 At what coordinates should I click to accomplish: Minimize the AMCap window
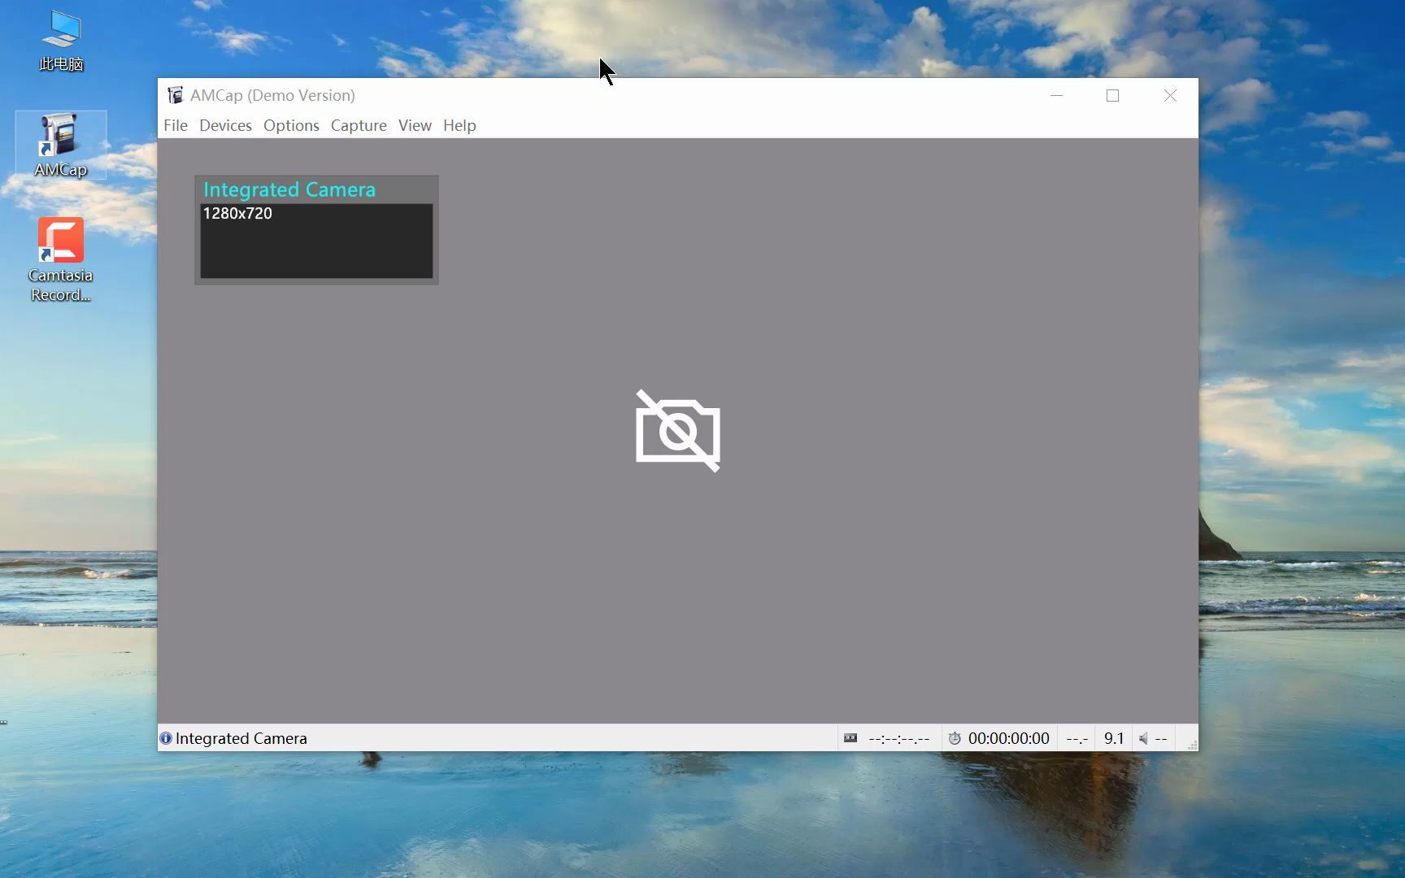(x=1057, y=95)
